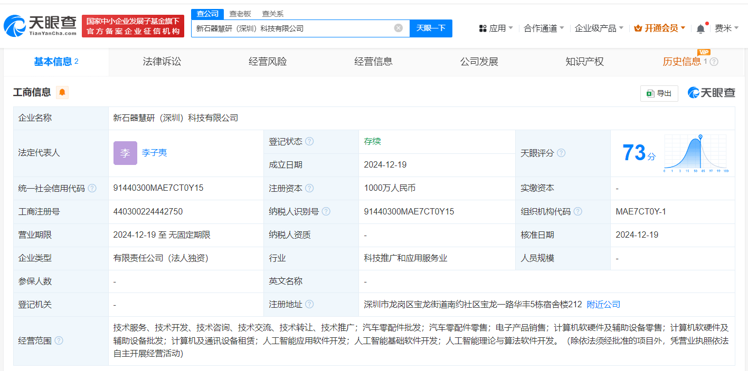The width and height of the screenshot is (748, 371).
Task: Open the notification bell in header
Action: tap(700, 28)
